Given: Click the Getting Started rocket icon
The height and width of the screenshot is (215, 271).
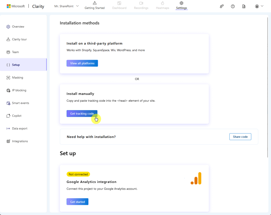Looking at the screenshot, I should point(94,3).
